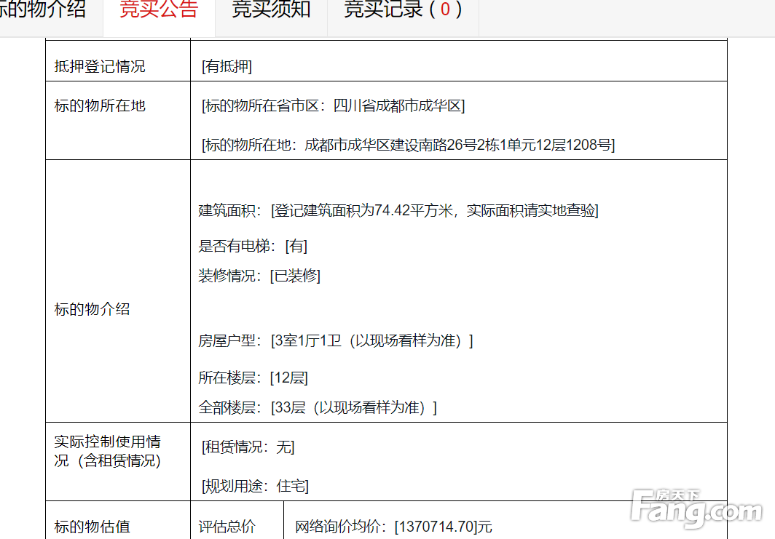Click the 所在楼层 [12层] line
This screenshot has height=539, width=775.
coord(253,378)
